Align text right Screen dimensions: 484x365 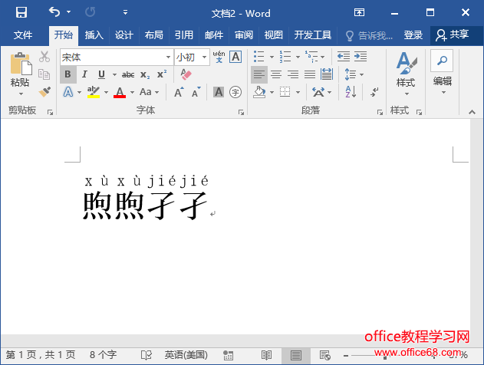pos(292,74)
